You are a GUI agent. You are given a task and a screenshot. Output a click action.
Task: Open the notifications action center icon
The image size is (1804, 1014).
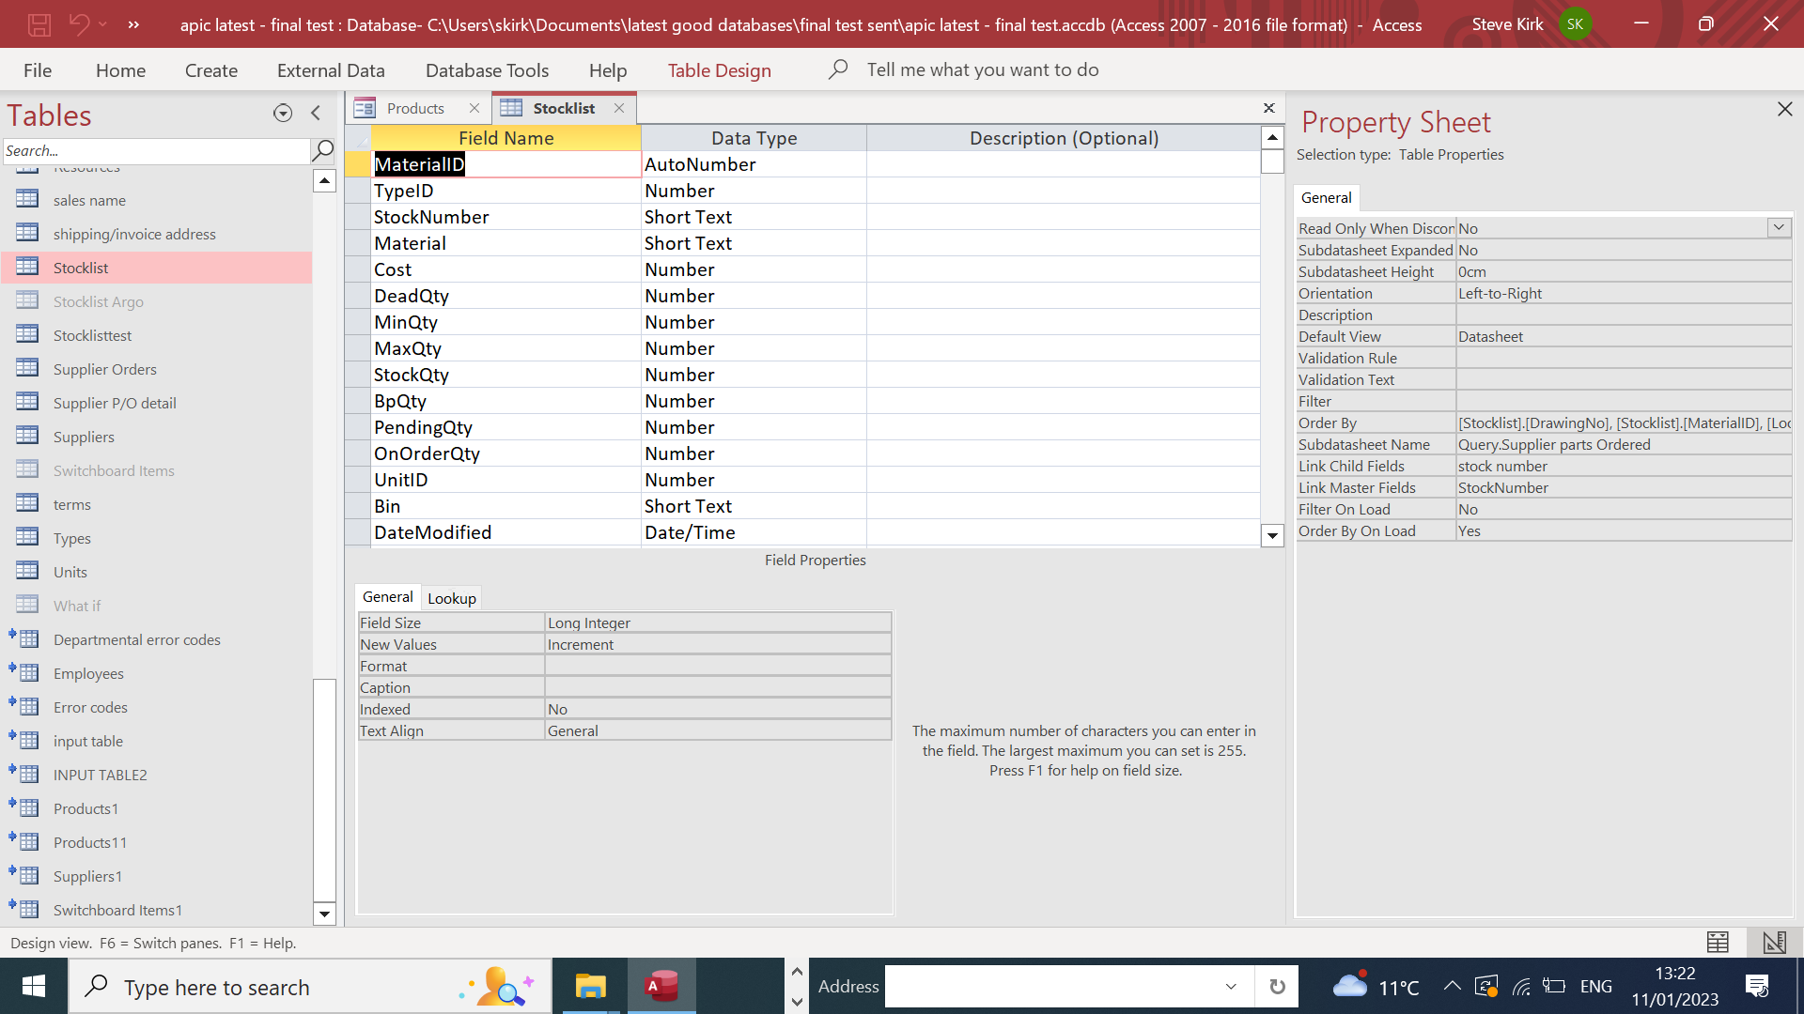point(1757,986)
